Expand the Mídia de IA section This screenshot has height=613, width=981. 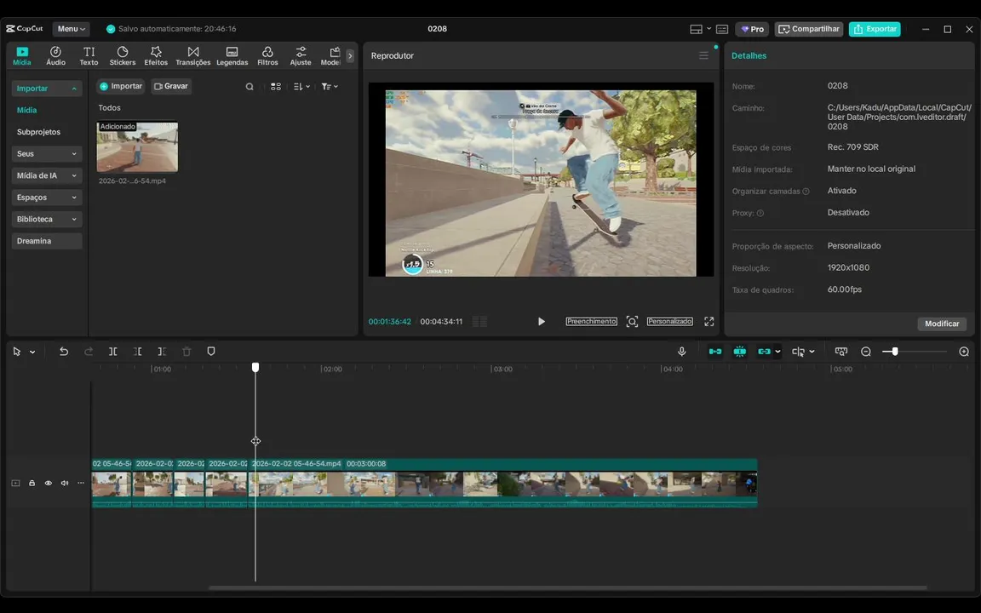47,175
